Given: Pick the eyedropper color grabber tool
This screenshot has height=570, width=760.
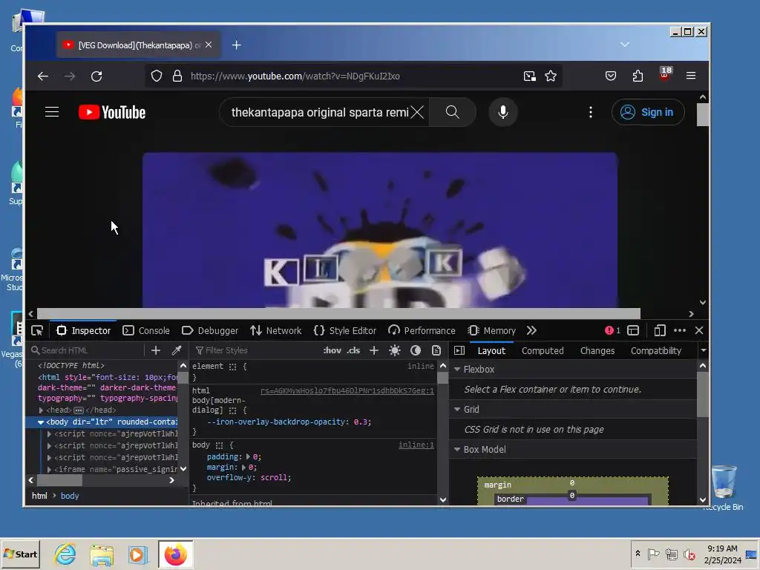Looking at the screenshot, I should point(177,350).
